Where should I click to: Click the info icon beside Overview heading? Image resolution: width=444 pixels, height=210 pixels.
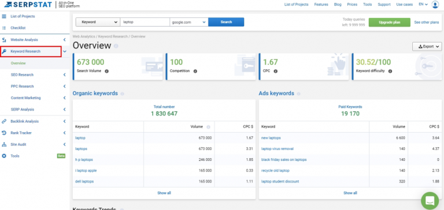tap(116, 46)
